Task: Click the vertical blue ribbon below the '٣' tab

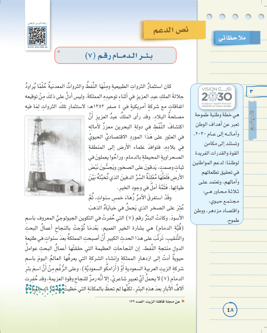Action: [x=253, y=121]
